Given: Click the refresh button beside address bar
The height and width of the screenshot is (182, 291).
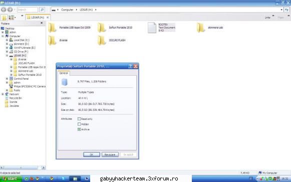Looking at the screenshot, I should coord(286,10).
